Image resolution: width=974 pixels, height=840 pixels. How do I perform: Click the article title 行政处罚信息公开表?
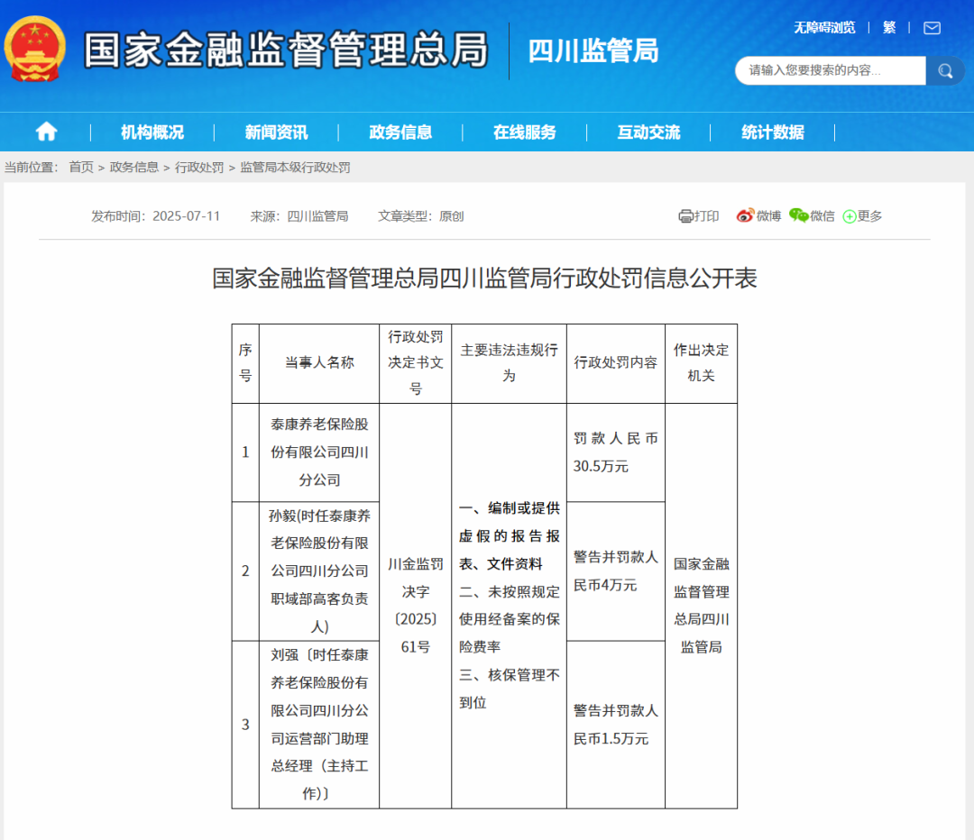(x=484, y=278)
